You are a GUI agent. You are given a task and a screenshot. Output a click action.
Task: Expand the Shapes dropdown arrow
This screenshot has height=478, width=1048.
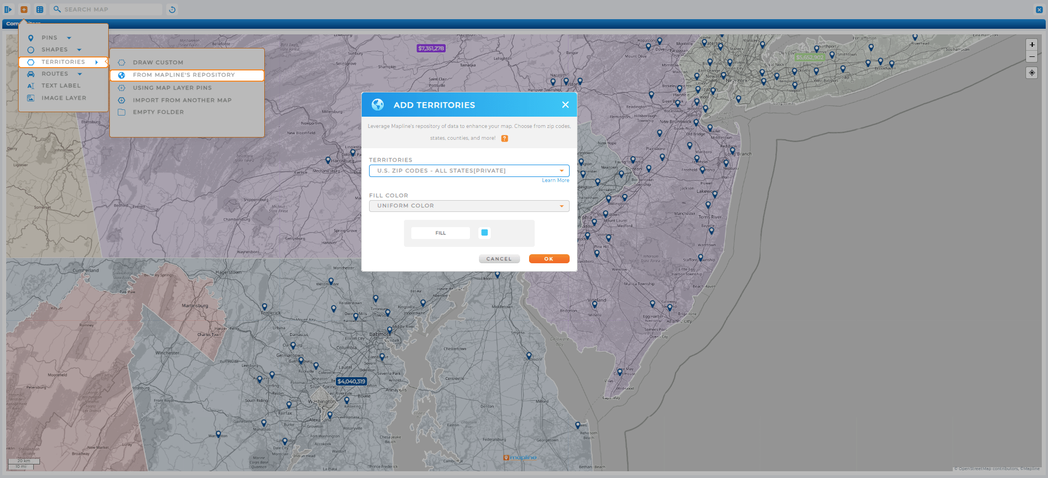pos(79,50)
